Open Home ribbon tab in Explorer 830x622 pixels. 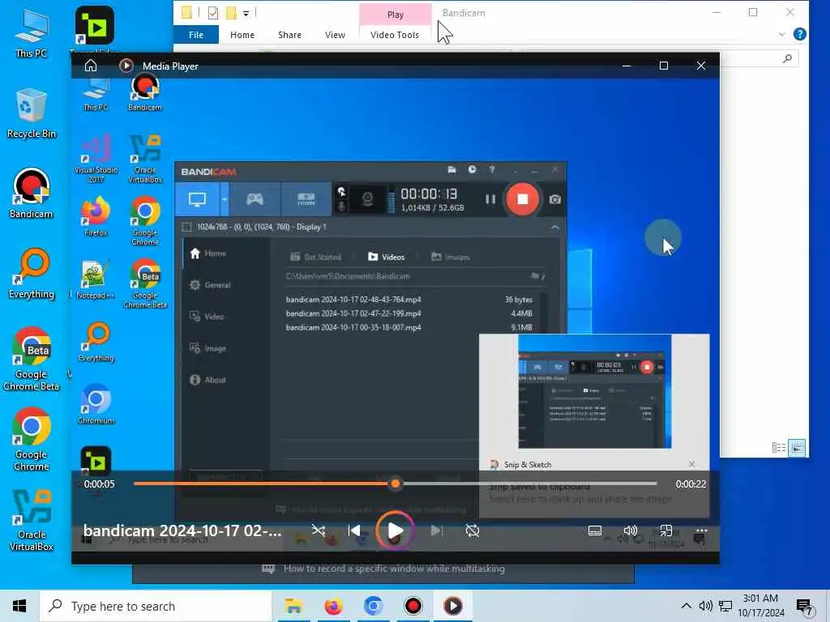tap(242, 35)
